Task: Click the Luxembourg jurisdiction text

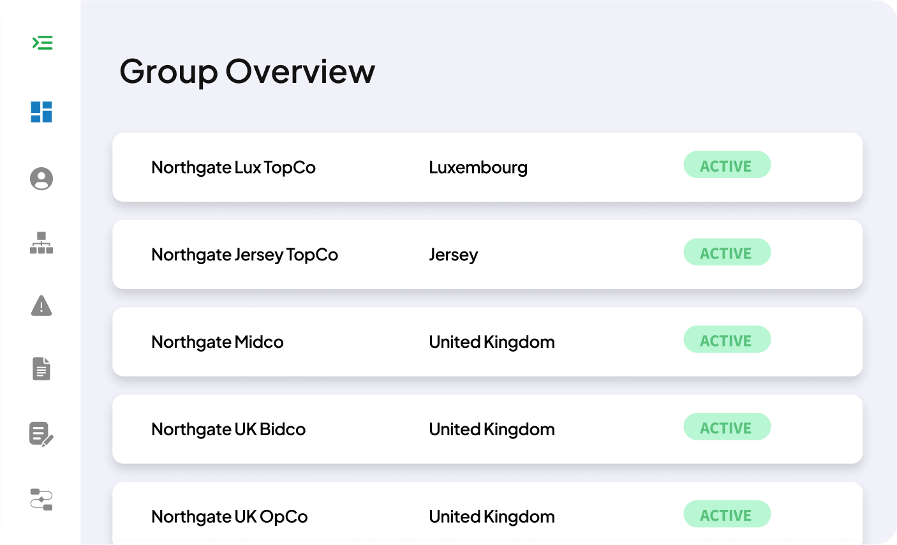Action: pos(478,167)
